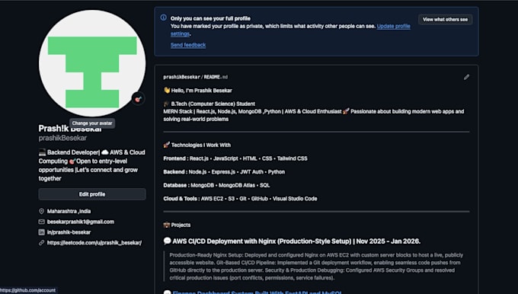Click the Database technologies line
Image resolution: width=518 pixels, height=294 pixels.
point(216,185)
